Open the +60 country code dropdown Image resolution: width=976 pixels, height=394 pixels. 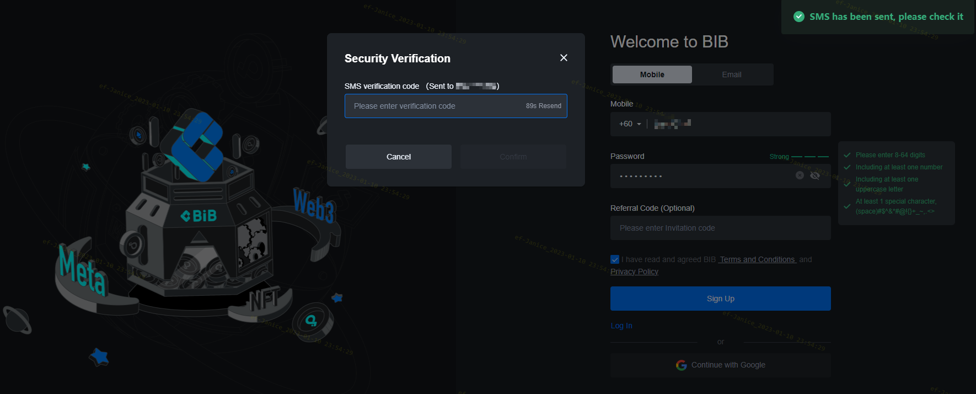pyautogui.click(x=630, y=124)
